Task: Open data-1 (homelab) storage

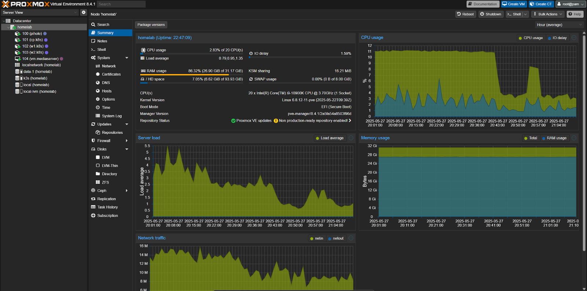Action: point(37,72)
